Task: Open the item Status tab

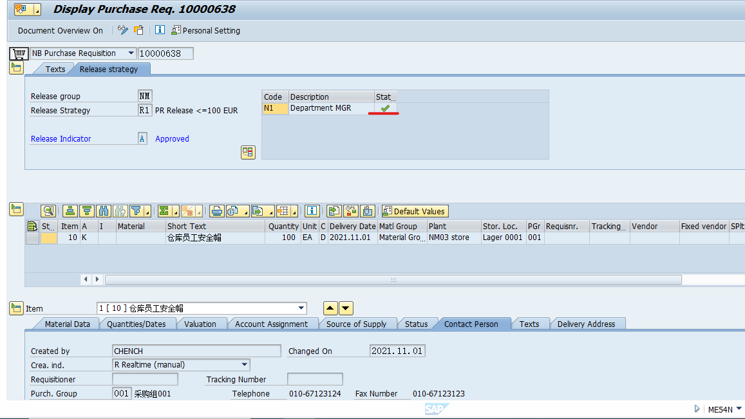Action: tap(416, 324)
